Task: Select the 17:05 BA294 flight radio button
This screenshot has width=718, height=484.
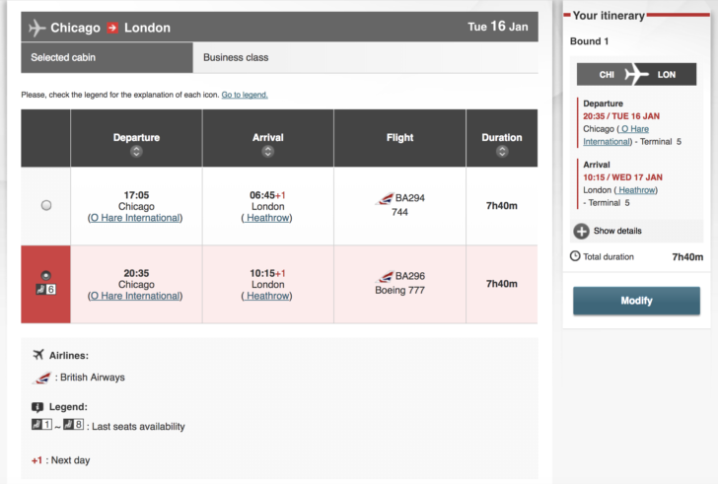Action: 46,205
